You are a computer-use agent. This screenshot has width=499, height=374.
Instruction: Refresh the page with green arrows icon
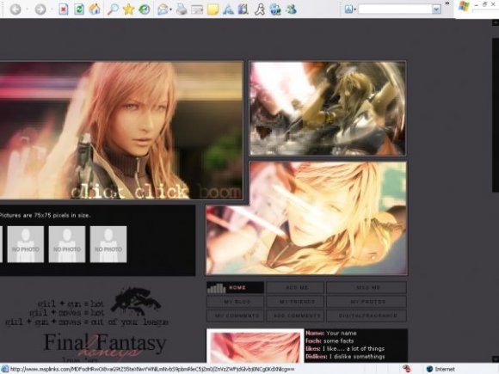click(x=78, y=9)
